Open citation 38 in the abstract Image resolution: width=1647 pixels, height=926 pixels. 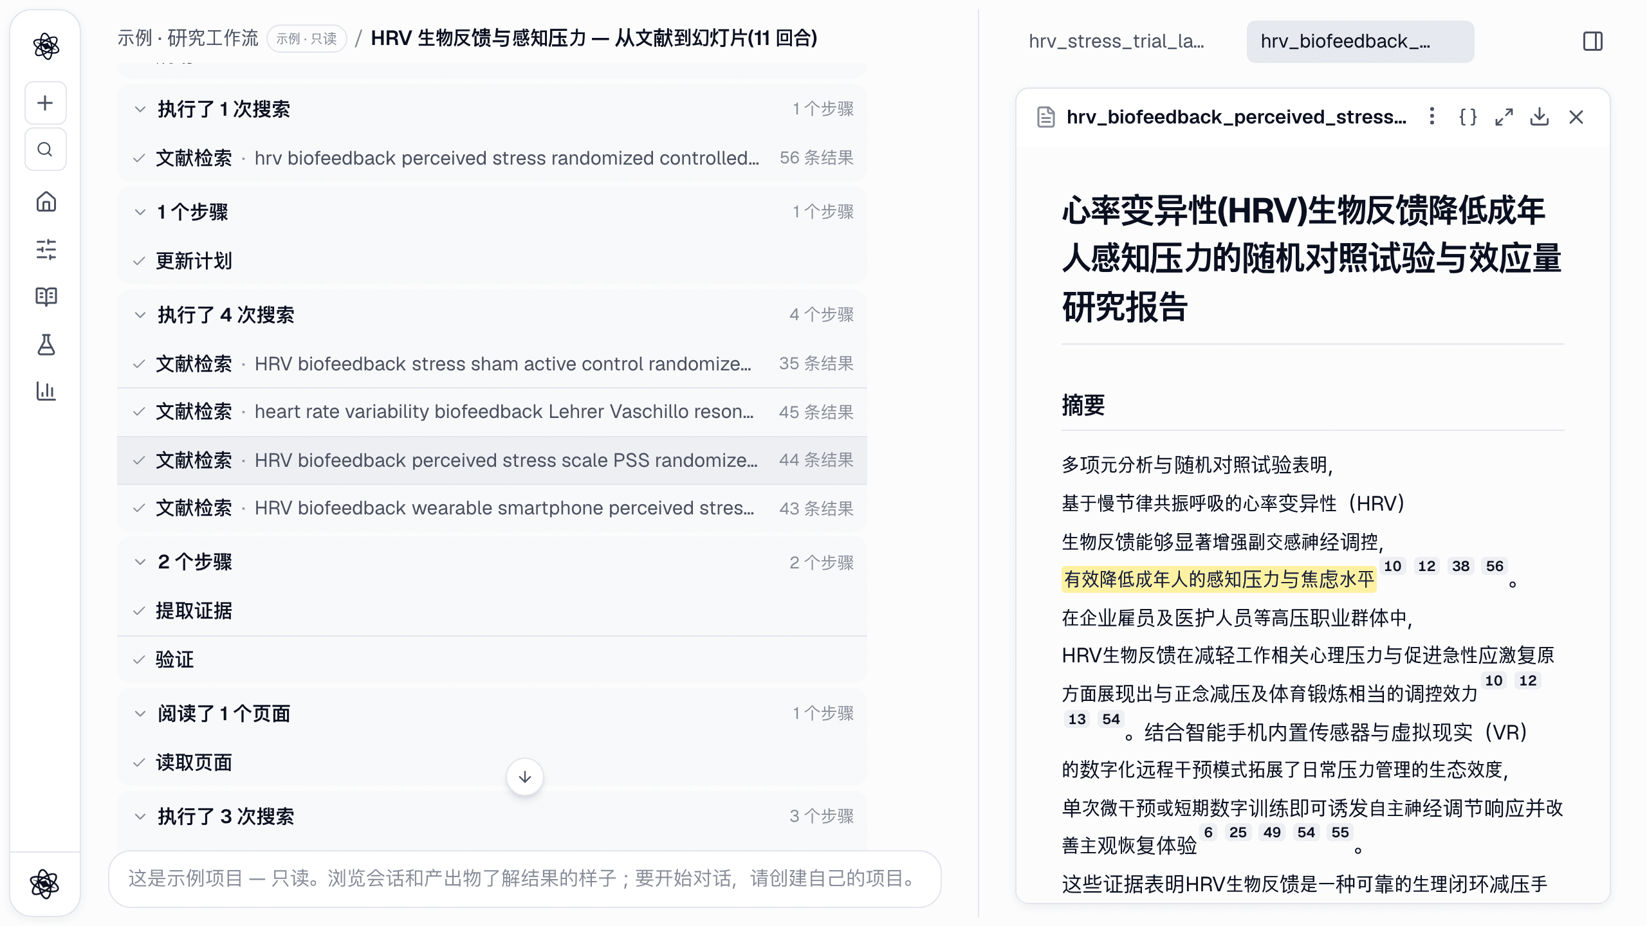[1460, 566]
